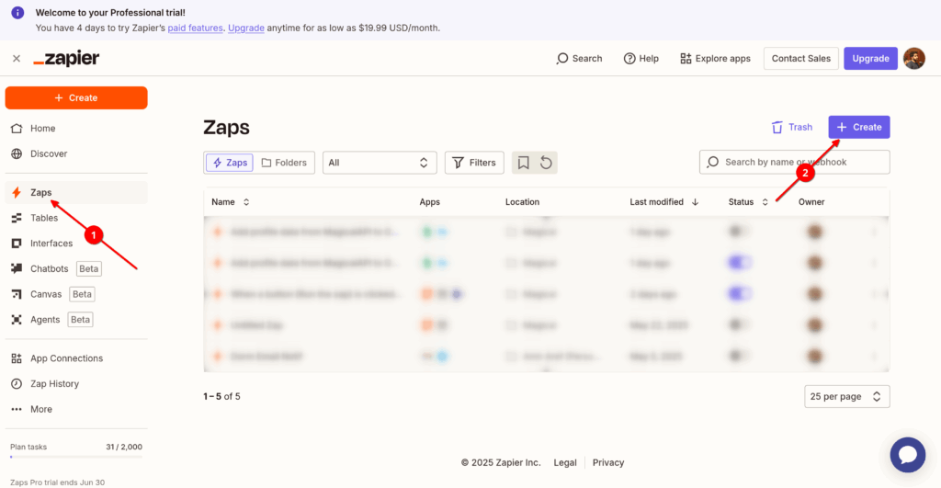Click the paid features link

pyautogui.click(x=195, y=28)
